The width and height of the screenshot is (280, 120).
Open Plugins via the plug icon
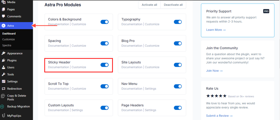click(x=3, y=60)
